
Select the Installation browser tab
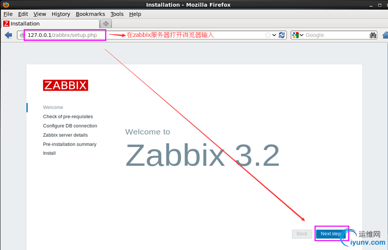(50, 24)
